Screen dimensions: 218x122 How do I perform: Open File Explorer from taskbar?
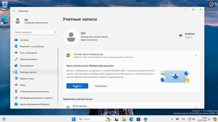124,119
